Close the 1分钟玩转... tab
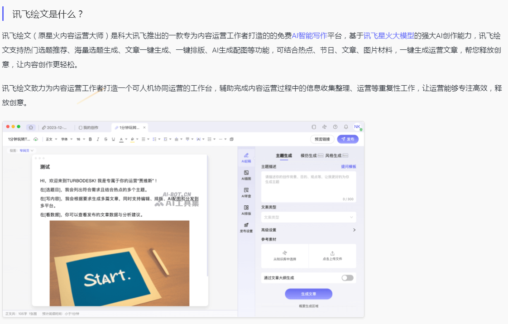The height and width of the screenshot is (324, 508). coord(144,128)
